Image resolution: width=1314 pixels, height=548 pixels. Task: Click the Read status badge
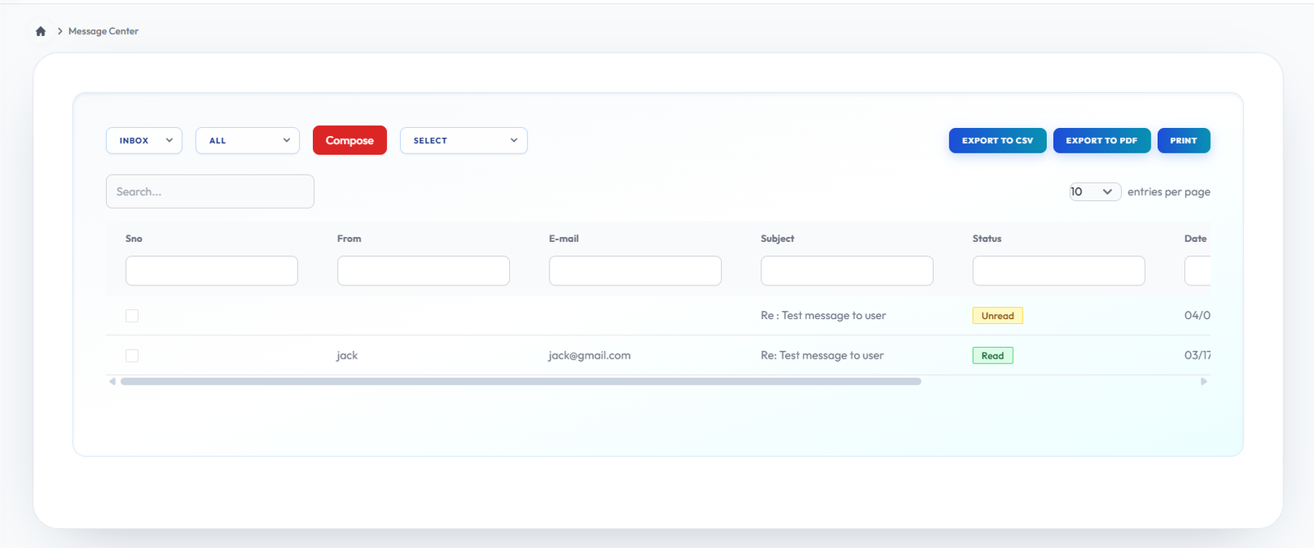(993, 355)
